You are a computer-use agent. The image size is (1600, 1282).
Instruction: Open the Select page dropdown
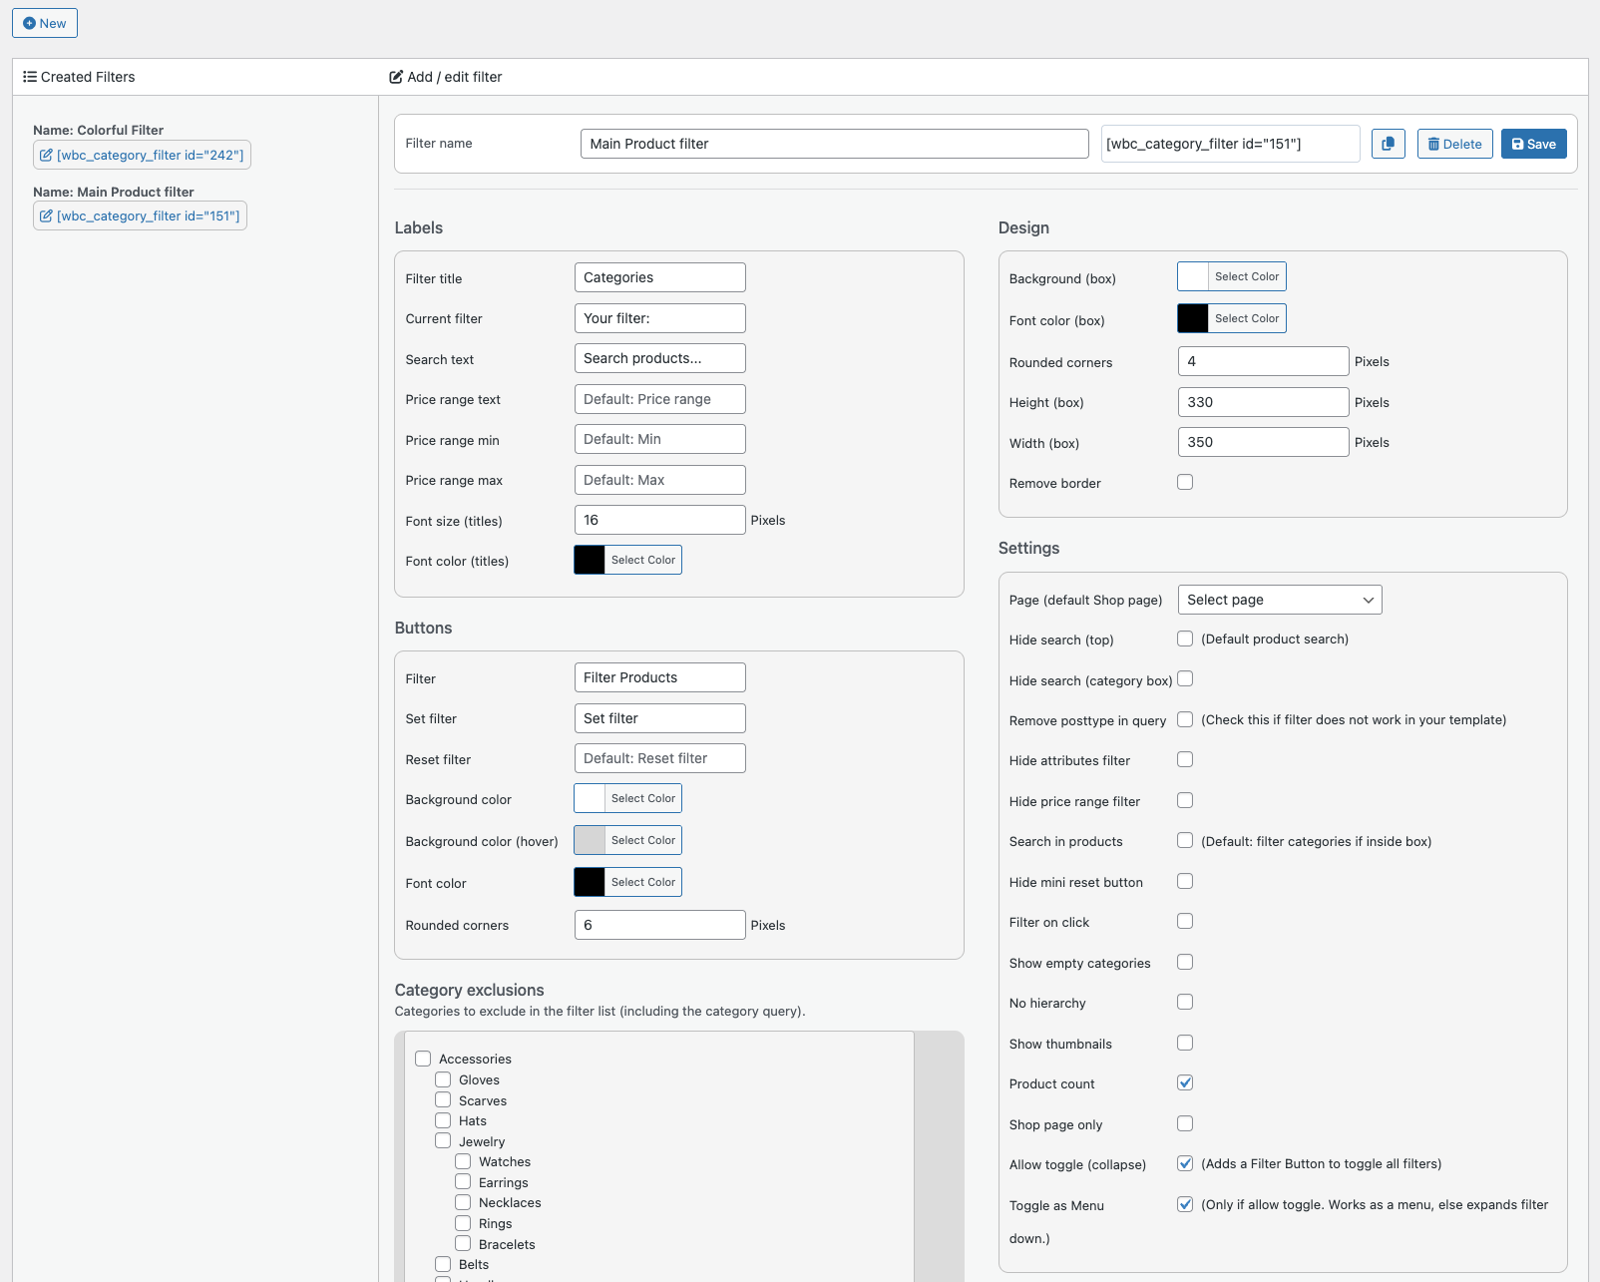[x=1279, y=600]
